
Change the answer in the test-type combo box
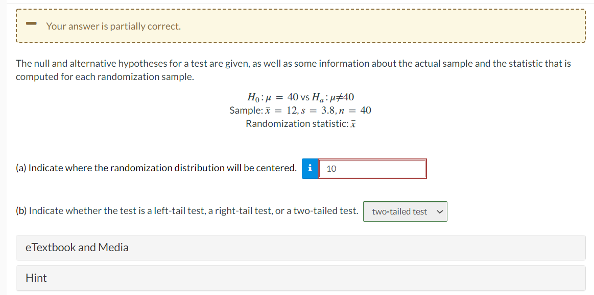(405, 211)
